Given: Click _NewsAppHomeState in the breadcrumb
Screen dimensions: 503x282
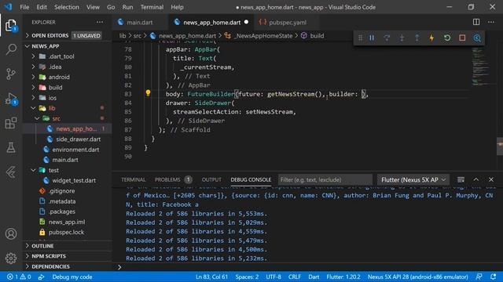Looking at the screenshot, I should 263,36.
